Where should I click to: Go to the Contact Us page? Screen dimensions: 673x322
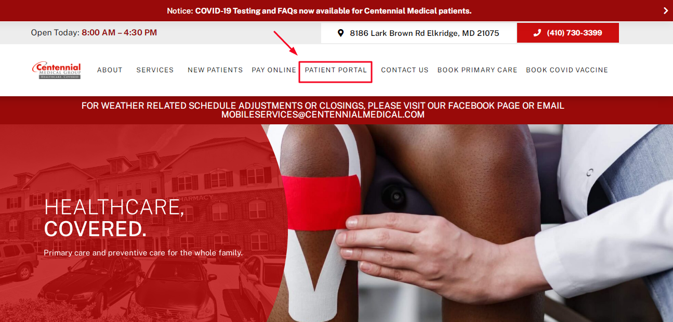tap(405, 70)
